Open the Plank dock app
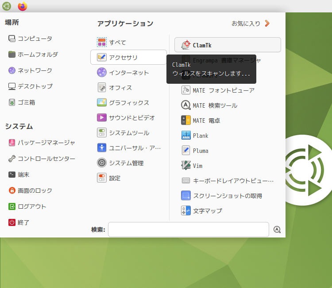The width and height of the screenshot is (332, 288). tap(228, 136)
